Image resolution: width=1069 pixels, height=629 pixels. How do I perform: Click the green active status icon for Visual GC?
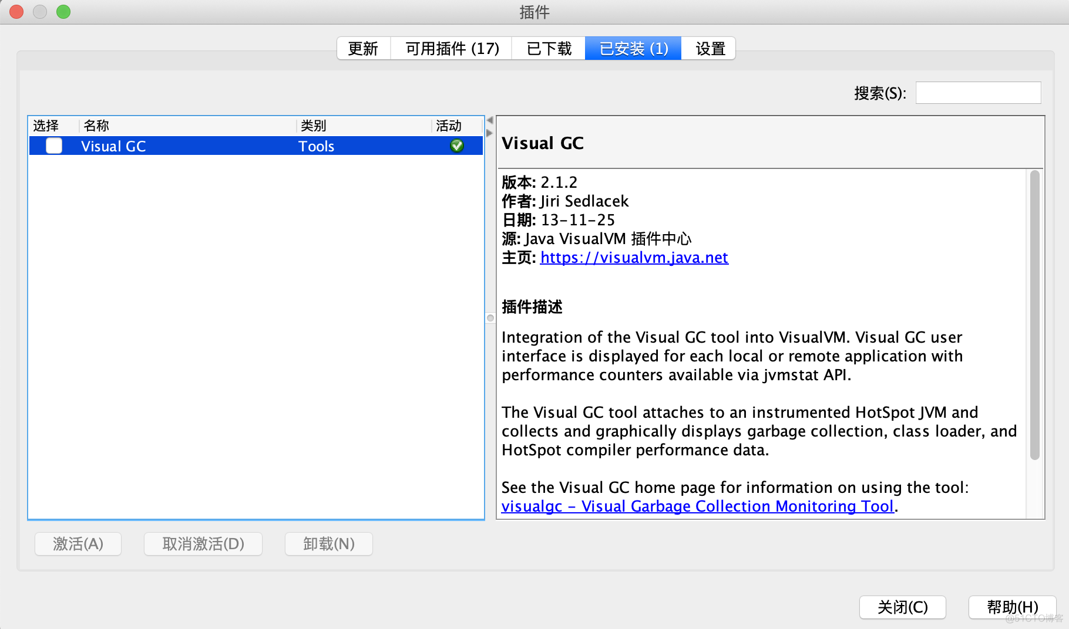pyautogui.click(x=456, y=146)
